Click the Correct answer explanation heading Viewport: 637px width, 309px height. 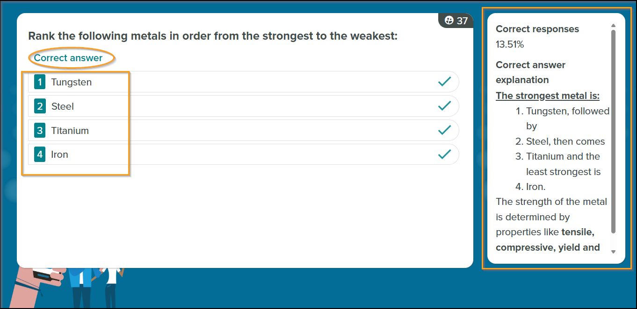531,72
